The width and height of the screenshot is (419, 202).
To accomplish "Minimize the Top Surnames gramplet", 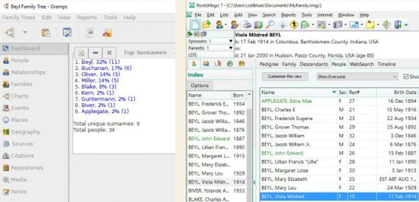I will click(x=95, y=53).
